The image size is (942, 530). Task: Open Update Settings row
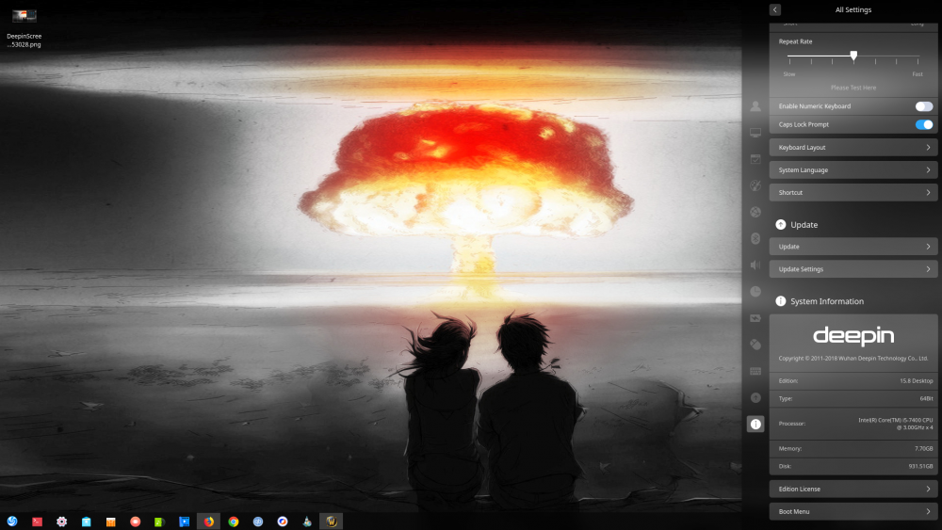853,269
